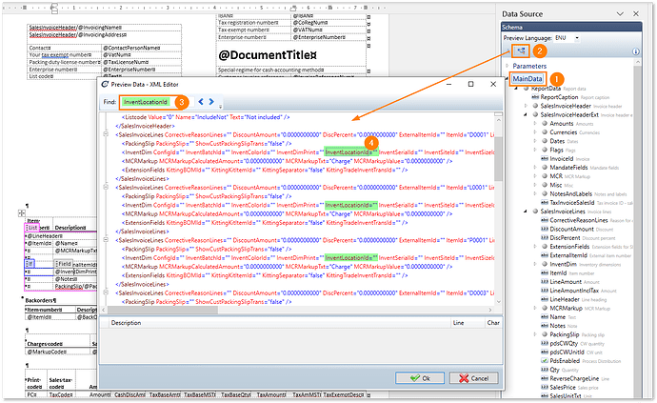657x403 pixels.
Task: Click the DiscountAmount numeric field icon
Action: 545,229
